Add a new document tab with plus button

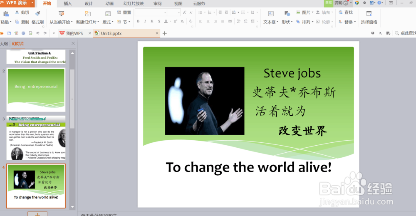point(164,33)
